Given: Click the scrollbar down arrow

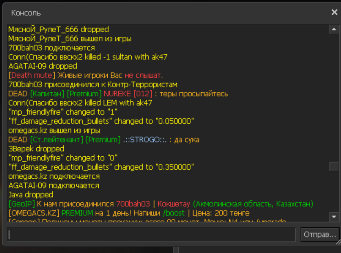Looking at the screenshot, I should (334, 217).
